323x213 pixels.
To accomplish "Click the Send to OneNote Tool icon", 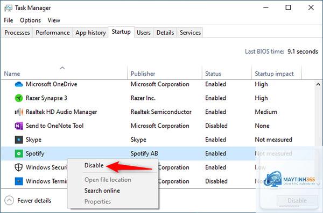I will [19, 126].
